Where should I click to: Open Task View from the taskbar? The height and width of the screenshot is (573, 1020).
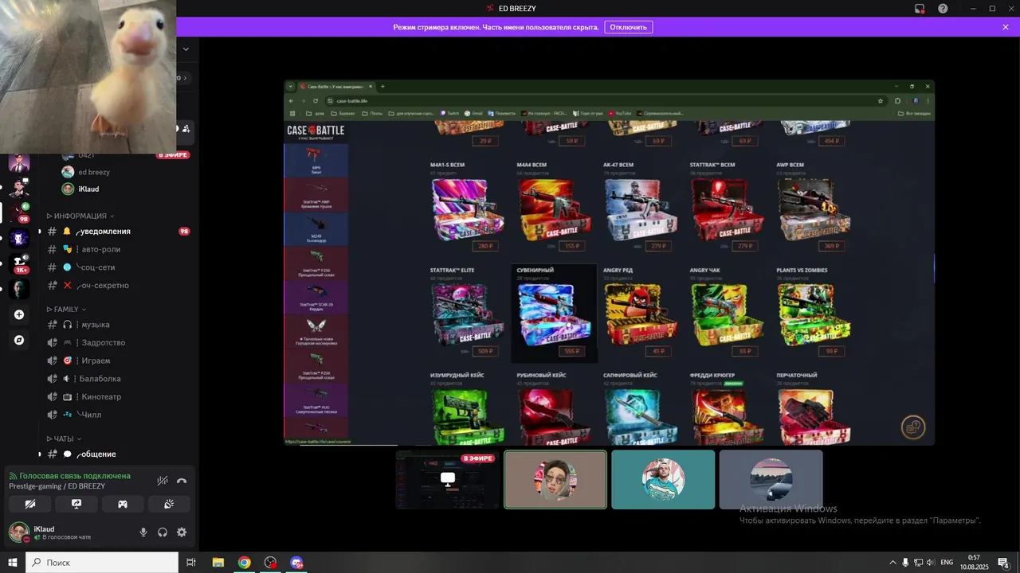click(191, 563)
